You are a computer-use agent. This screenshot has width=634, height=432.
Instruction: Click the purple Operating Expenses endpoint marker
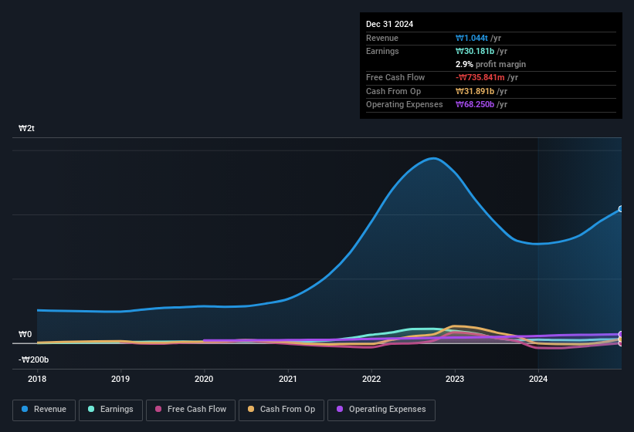(621, 334)
